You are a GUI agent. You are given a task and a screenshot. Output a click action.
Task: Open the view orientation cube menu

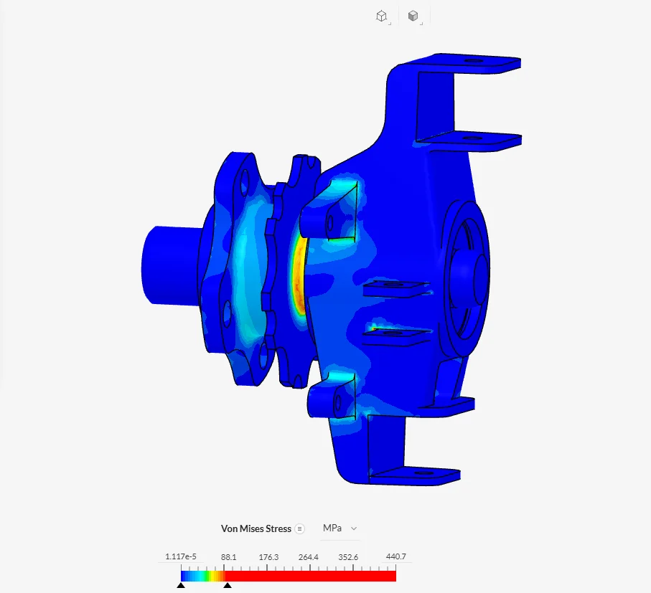(381, 16)
